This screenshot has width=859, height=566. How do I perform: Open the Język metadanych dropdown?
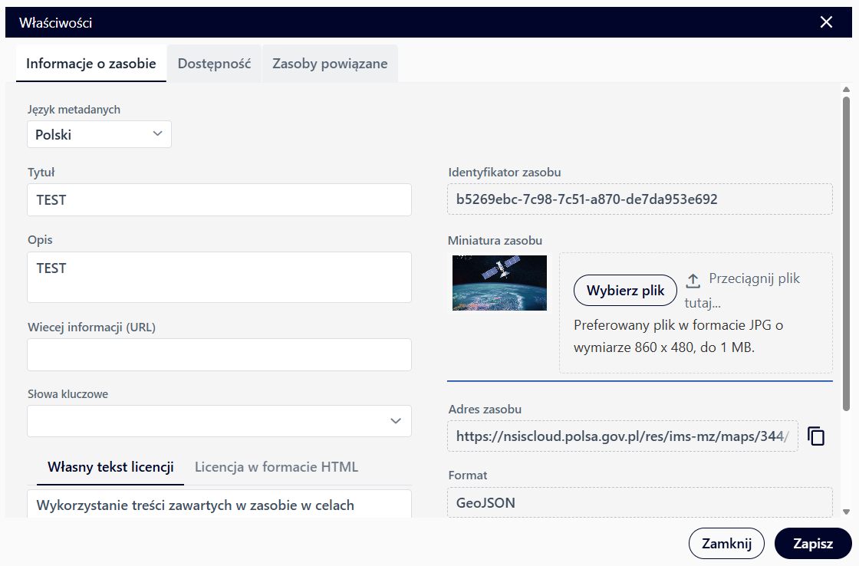[x=99, y=134]
